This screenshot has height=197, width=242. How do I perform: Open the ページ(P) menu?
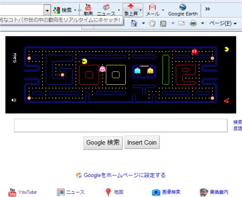tap(223, 23)
